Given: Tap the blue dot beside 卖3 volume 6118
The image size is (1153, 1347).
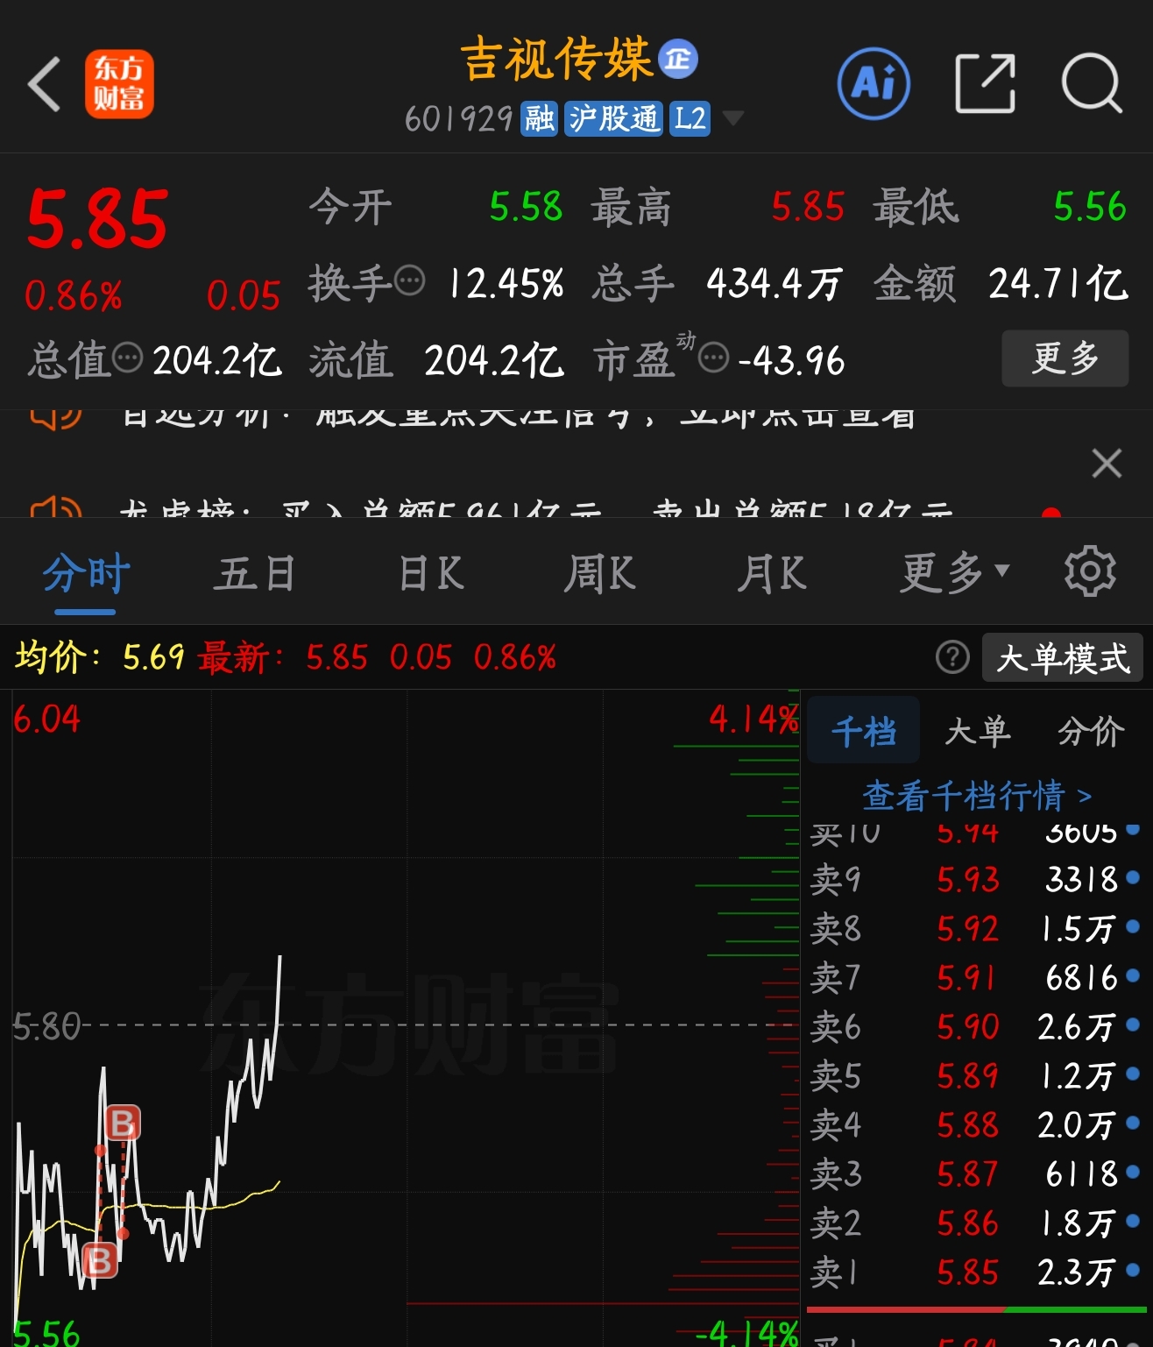Looking at the screenshot, I should coord(1133,1171).
